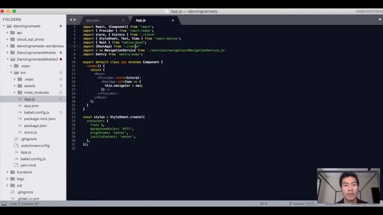Expand the assets folder
Viewport: 383px width, 215px height.
pos(14,86)
